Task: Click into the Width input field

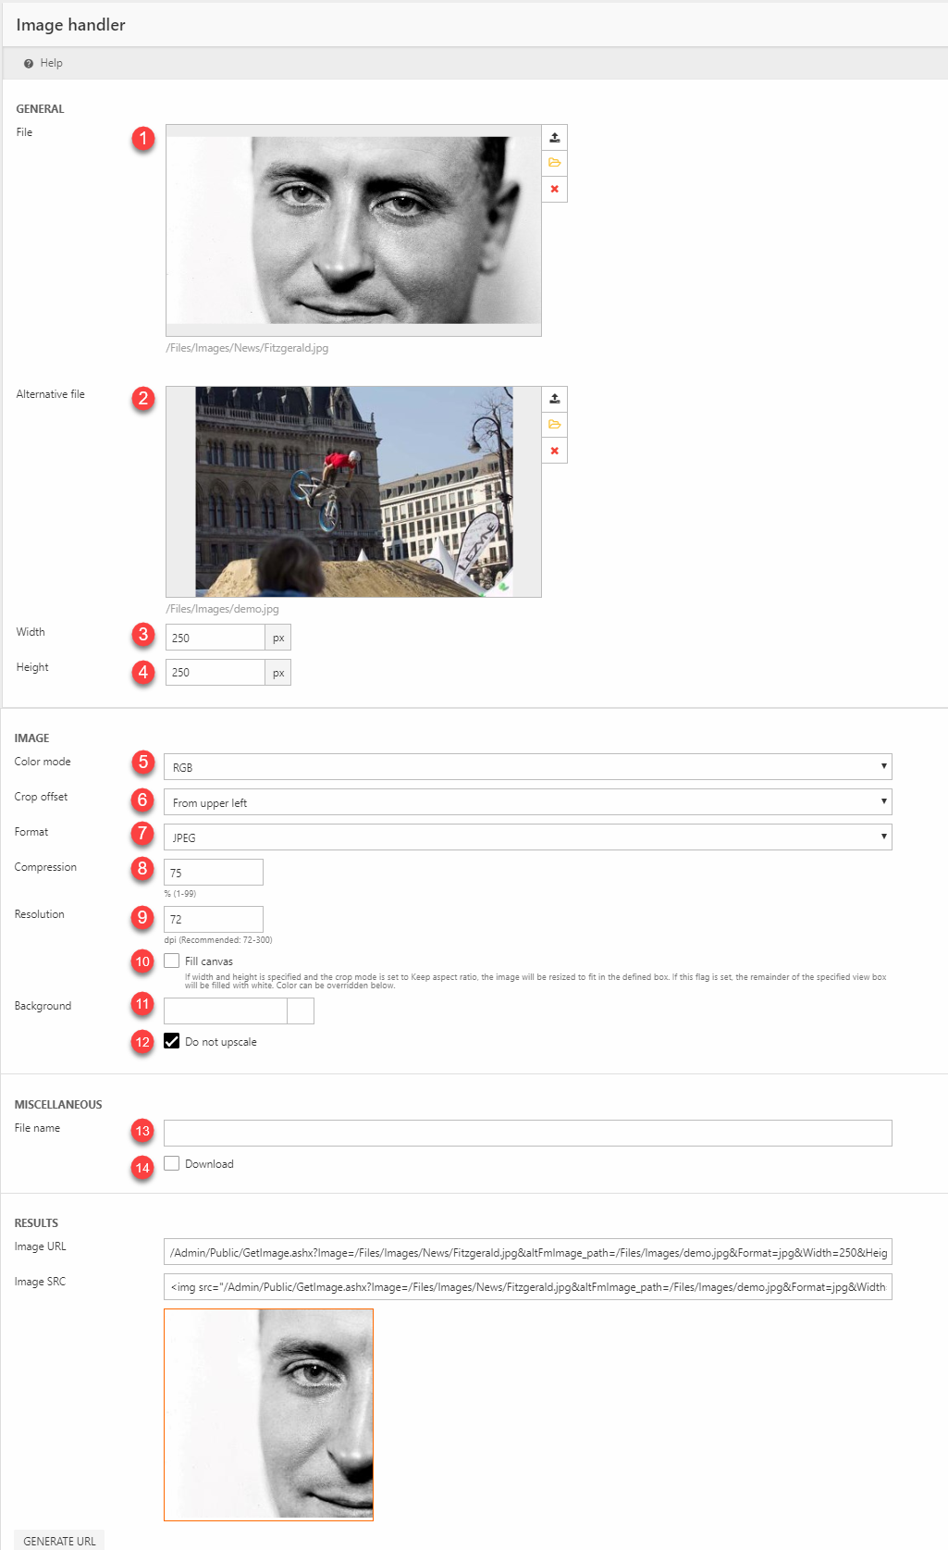Action: [x=215, y=638]
